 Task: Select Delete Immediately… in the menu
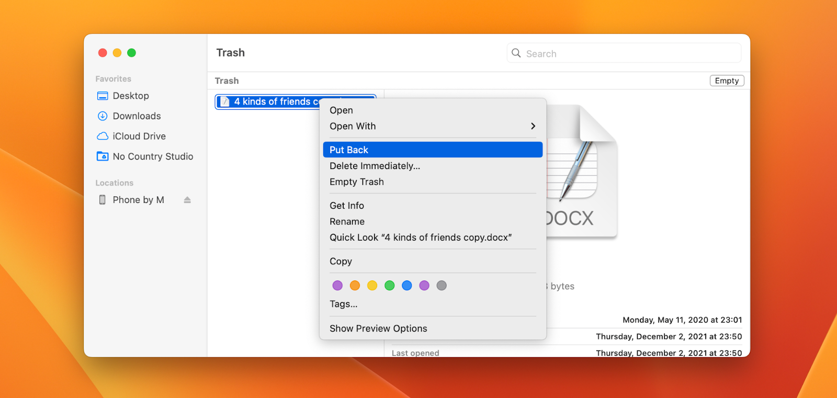(375, 166)
